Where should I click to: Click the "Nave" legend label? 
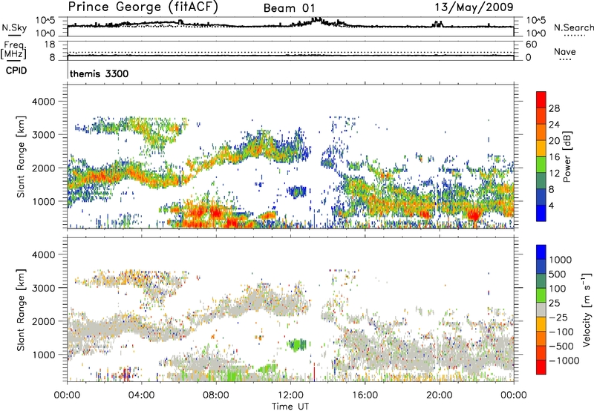click(x=565, y=52)
